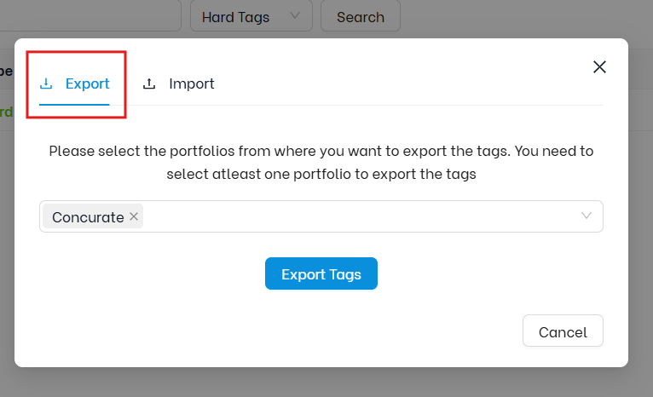The height and width of the screenshot is (397, 653).
Task: Select the Concurate chip label
Action: 88,216
